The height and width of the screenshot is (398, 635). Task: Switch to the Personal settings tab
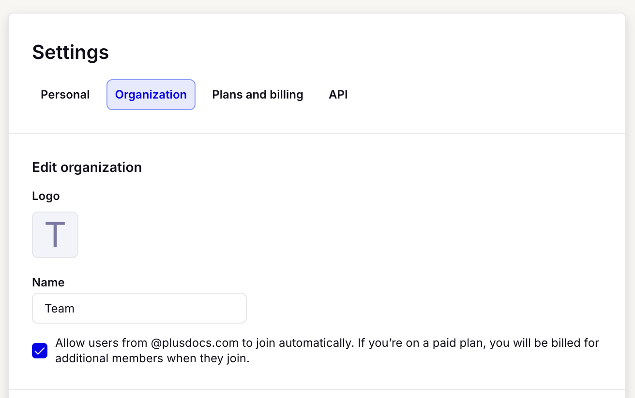pos(65,95)
